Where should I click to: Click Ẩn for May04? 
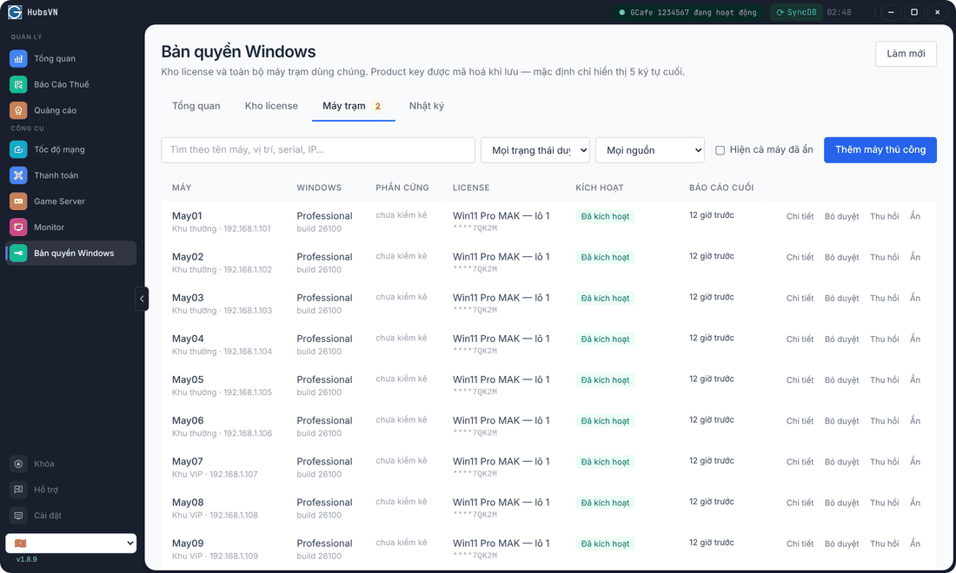(x=915, y=339)
